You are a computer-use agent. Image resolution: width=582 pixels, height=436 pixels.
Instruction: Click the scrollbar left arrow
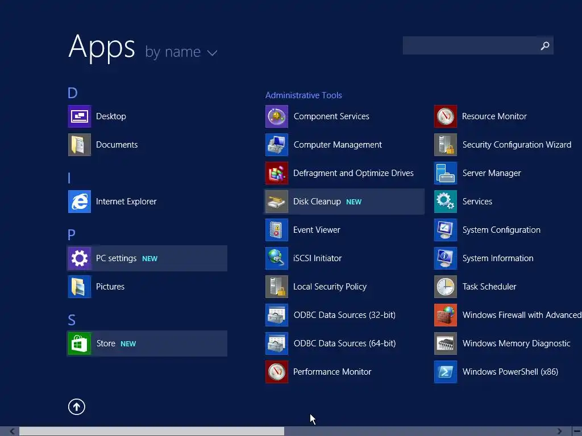tap(13, 431)
